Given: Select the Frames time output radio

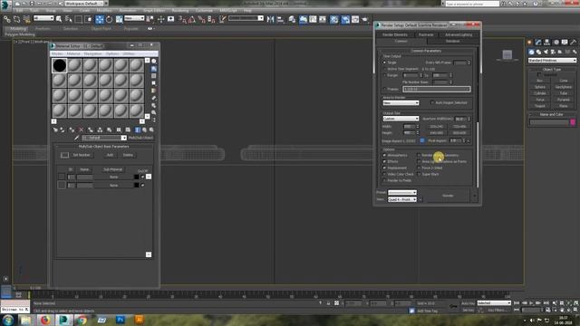Looking at the screenshot, I should [x=384, y=89].
